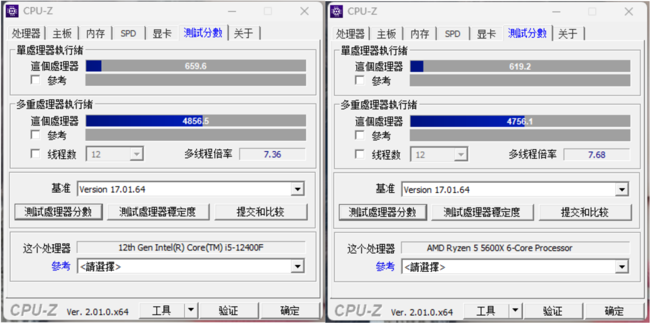Click the 测试處理器穩定度 button in the right window
Image resolution: width=650 pixels, height=323 pixels.
pyautogui.click(x=483, y=212)
